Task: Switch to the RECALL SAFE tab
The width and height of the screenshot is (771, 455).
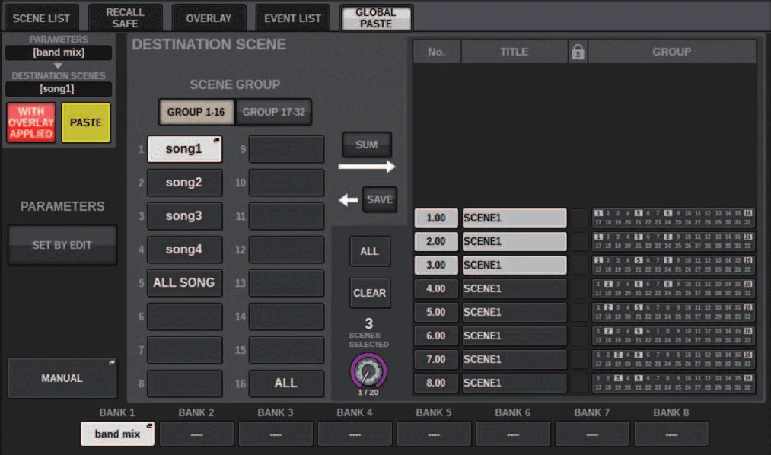Action: [125, 18]
